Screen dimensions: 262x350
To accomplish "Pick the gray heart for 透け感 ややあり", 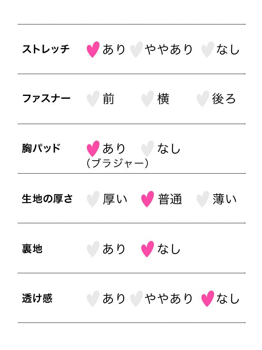I will 136,299.
